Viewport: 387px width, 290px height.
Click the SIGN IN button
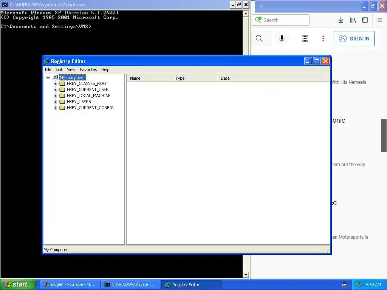click(x=354, y=39)
